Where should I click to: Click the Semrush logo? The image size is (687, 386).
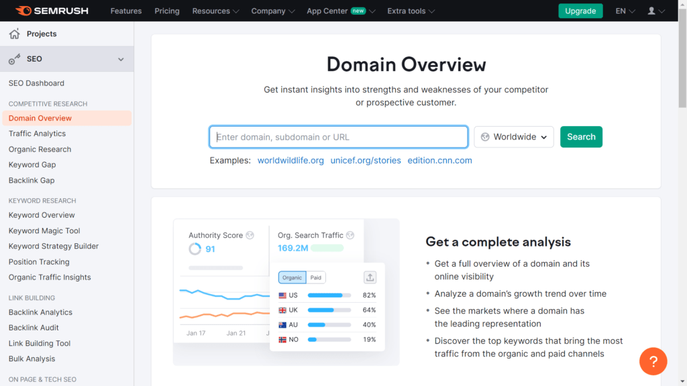click(x=52, y=11)
